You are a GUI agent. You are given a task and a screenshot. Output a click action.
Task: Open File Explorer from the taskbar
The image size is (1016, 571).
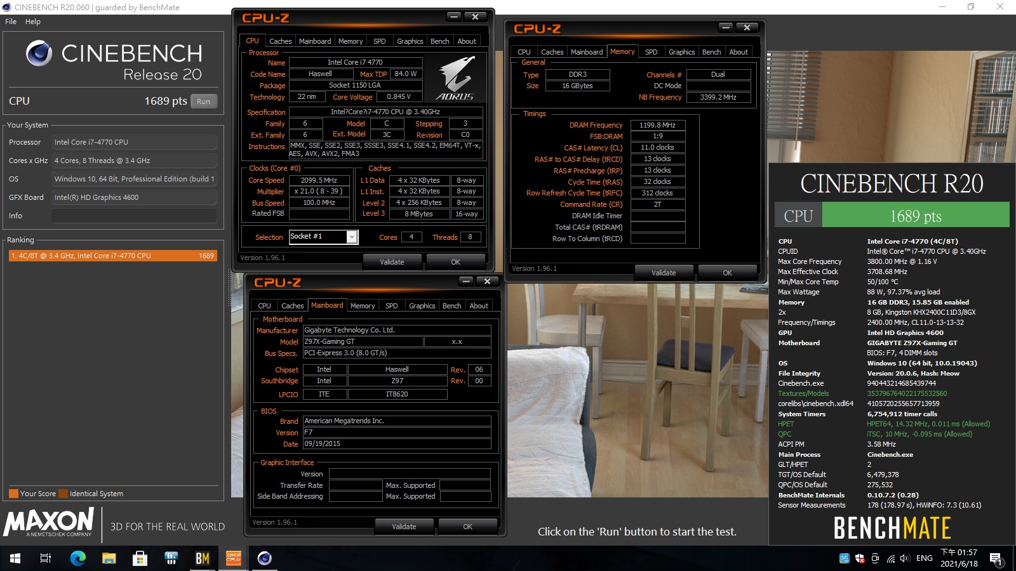(x=109, y=558)
